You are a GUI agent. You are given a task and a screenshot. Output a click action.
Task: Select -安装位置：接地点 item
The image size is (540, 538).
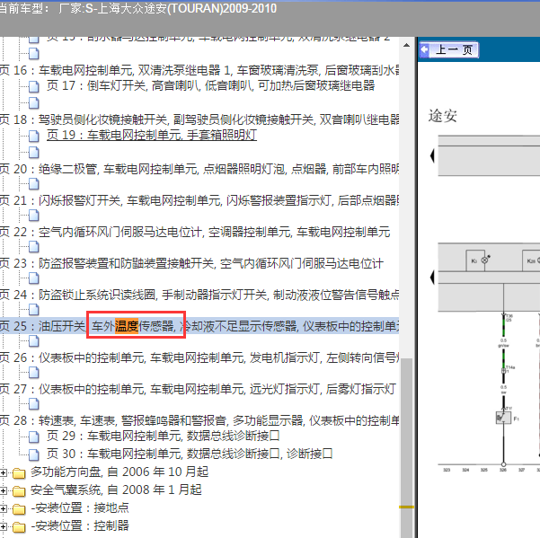click(x=80, y=507)
